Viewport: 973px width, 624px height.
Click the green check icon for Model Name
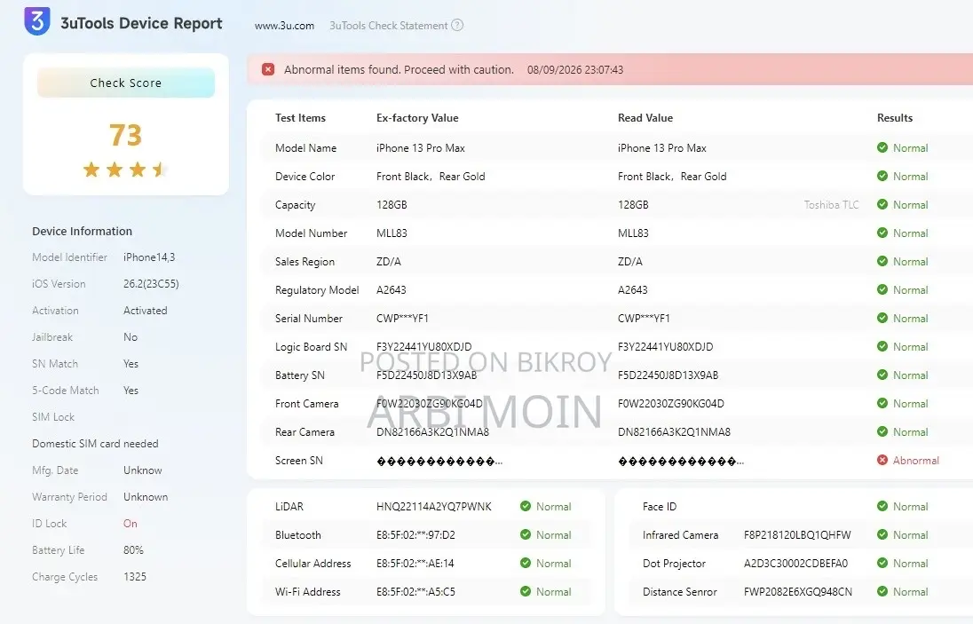pyautogui.click(x=882, y=147)
